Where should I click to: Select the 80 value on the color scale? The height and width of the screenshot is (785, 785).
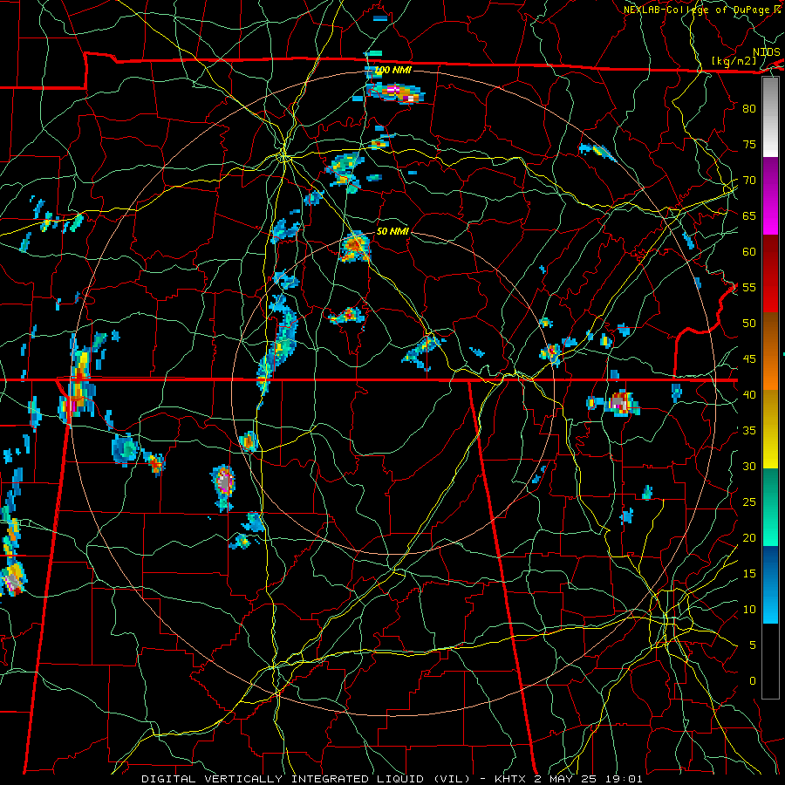coord(749,109)
